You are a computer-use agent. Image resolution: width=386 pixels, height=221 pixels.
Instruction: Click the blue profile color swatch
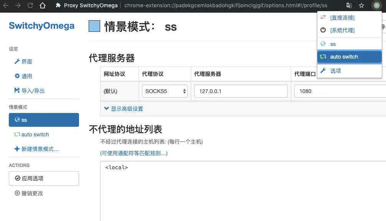[x=94, y=26]
